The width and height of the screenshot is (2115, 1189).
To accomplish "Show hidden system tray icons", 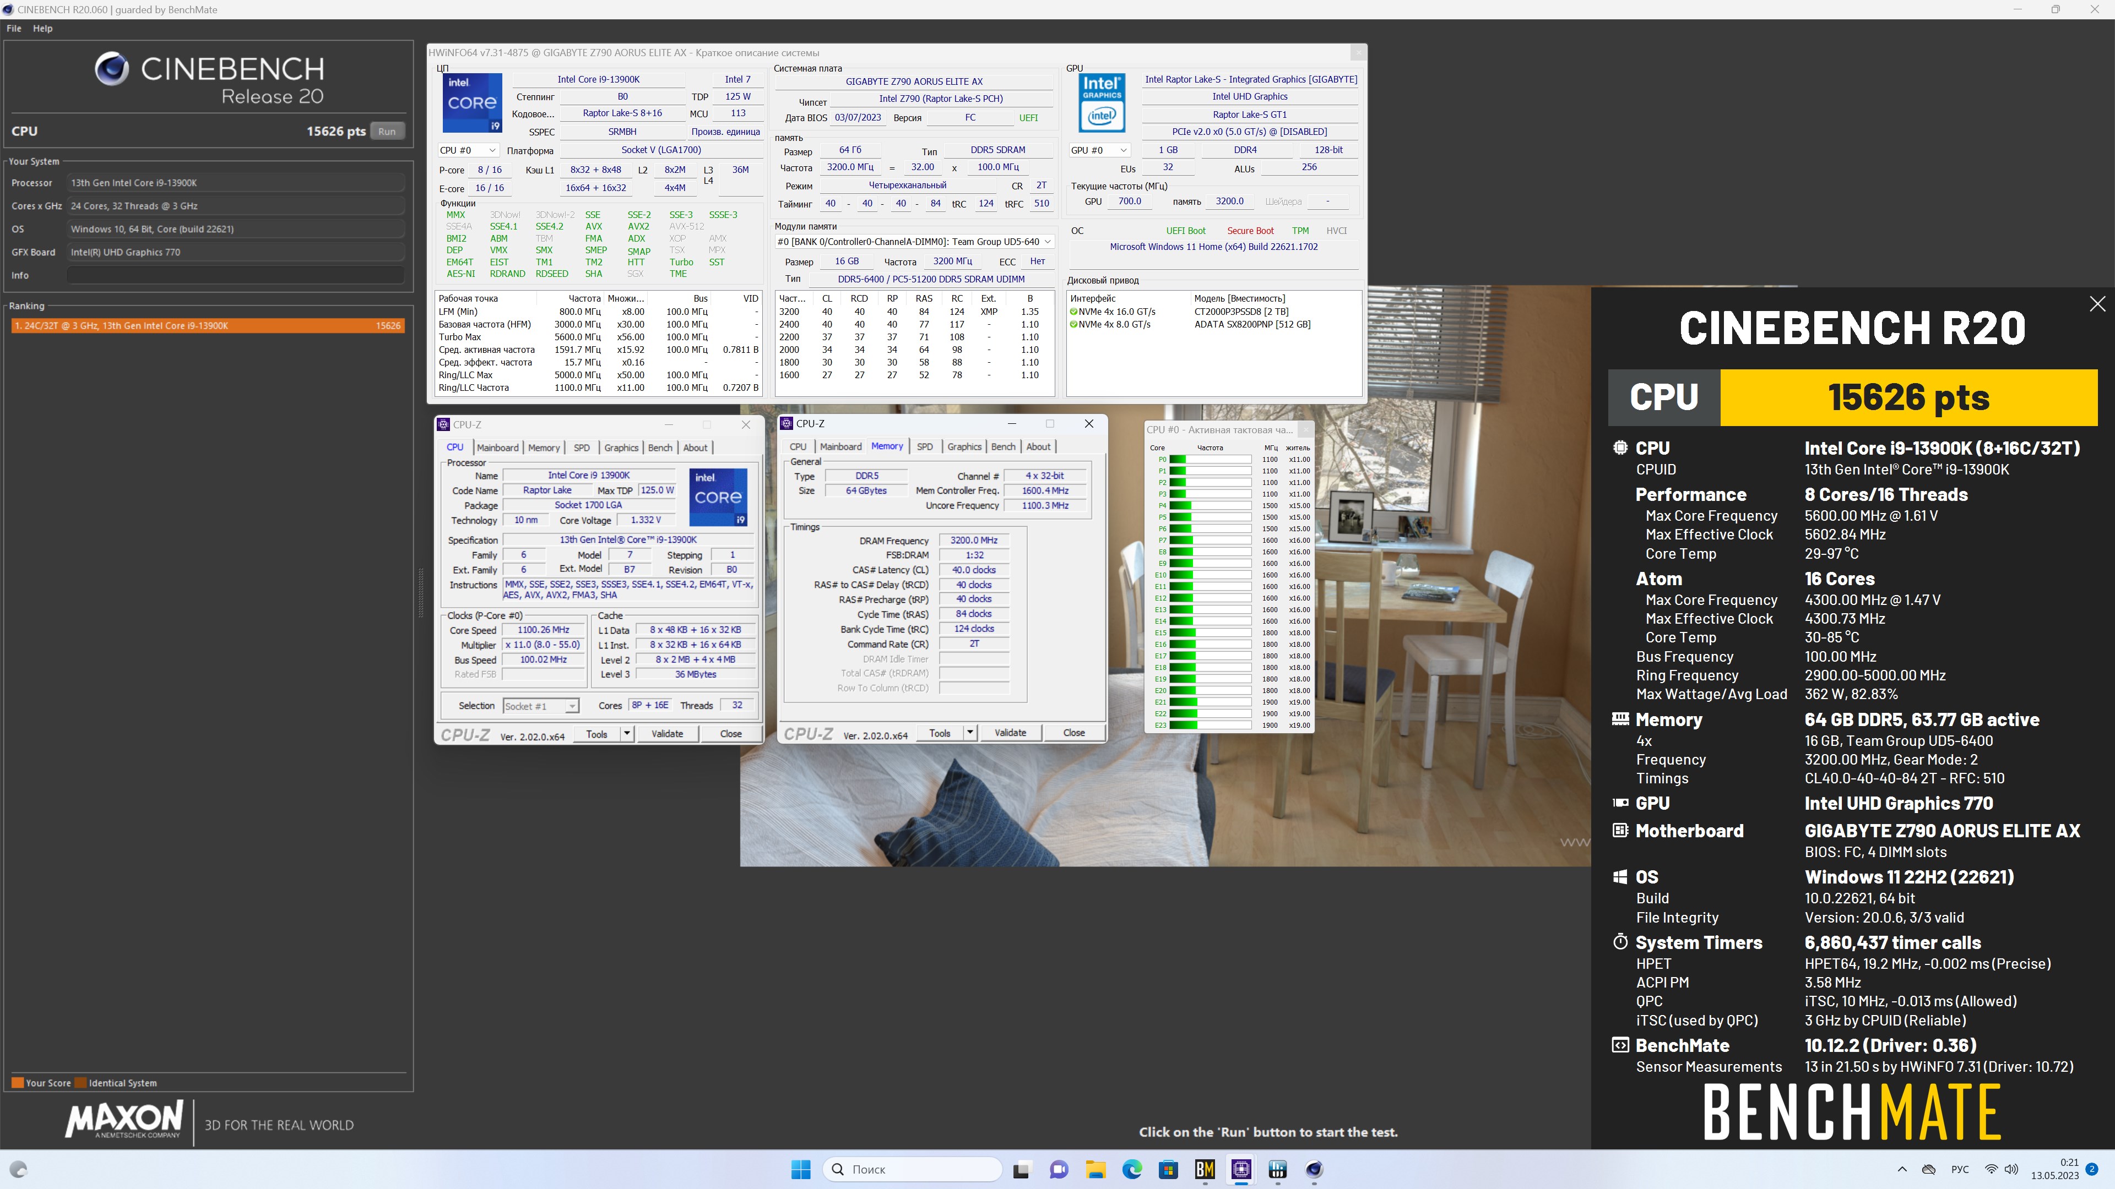I will (1902, 1169).
